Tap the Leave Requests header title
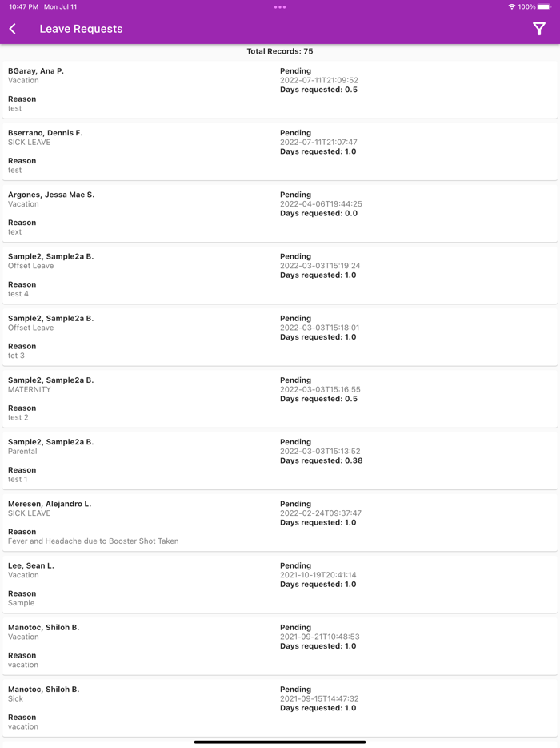Viewport: 560px width, 748px height. 81,29
